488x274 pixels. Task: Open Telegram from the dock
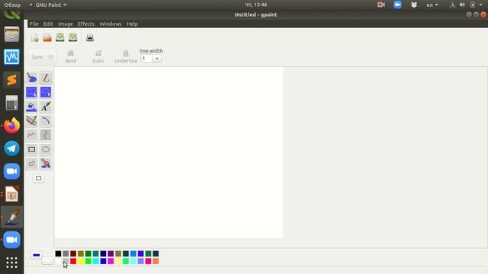click(x=12, y=148)
